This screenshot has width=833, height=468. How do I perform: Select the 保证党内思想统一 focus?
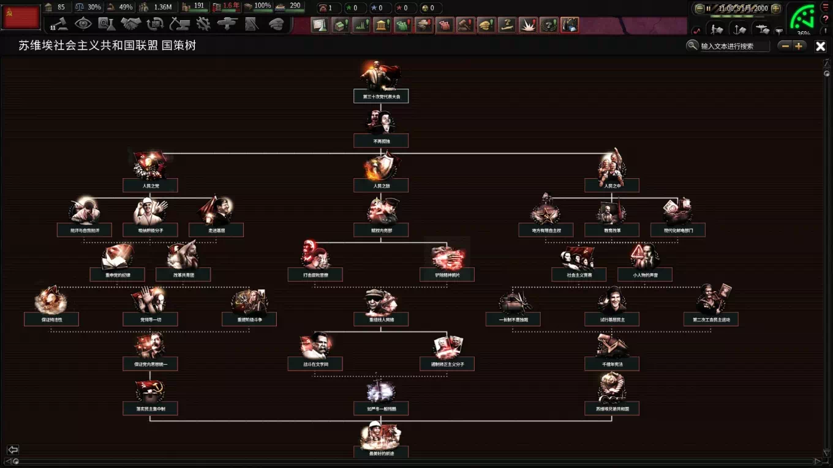pos(150,364)
